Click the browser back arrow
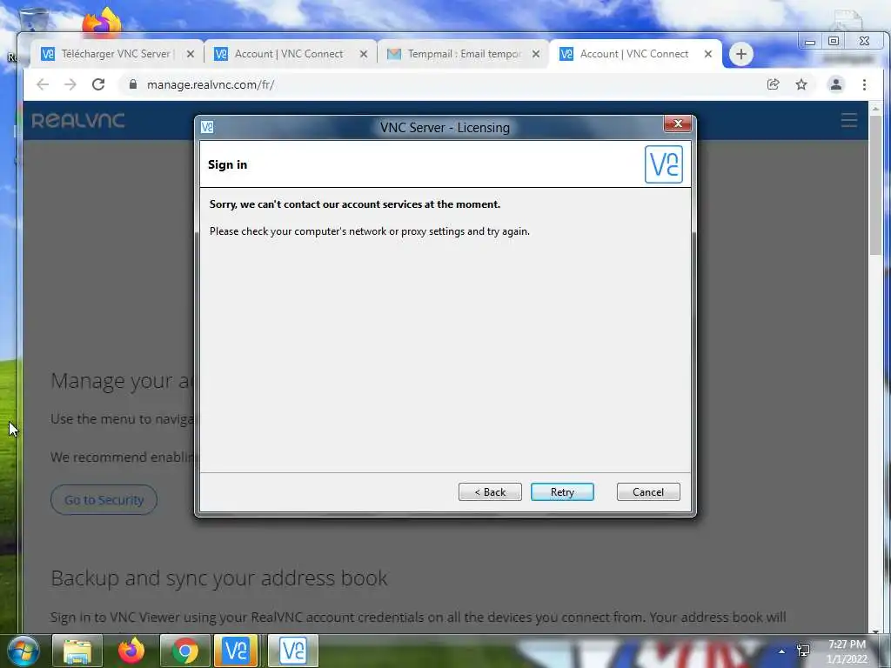The image size is (891, 668). point(43,84)
